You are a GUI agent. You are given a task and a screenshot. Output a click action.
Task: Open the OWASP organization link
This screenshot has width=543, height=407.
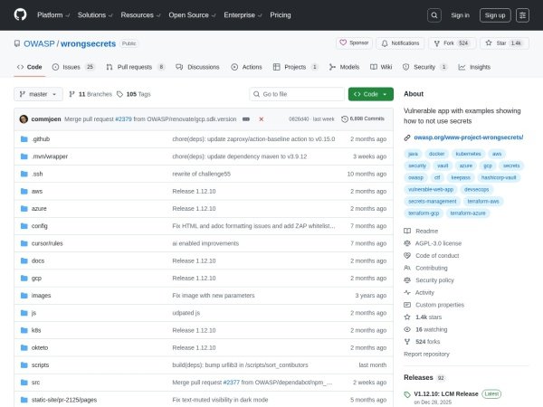[39, 43]
